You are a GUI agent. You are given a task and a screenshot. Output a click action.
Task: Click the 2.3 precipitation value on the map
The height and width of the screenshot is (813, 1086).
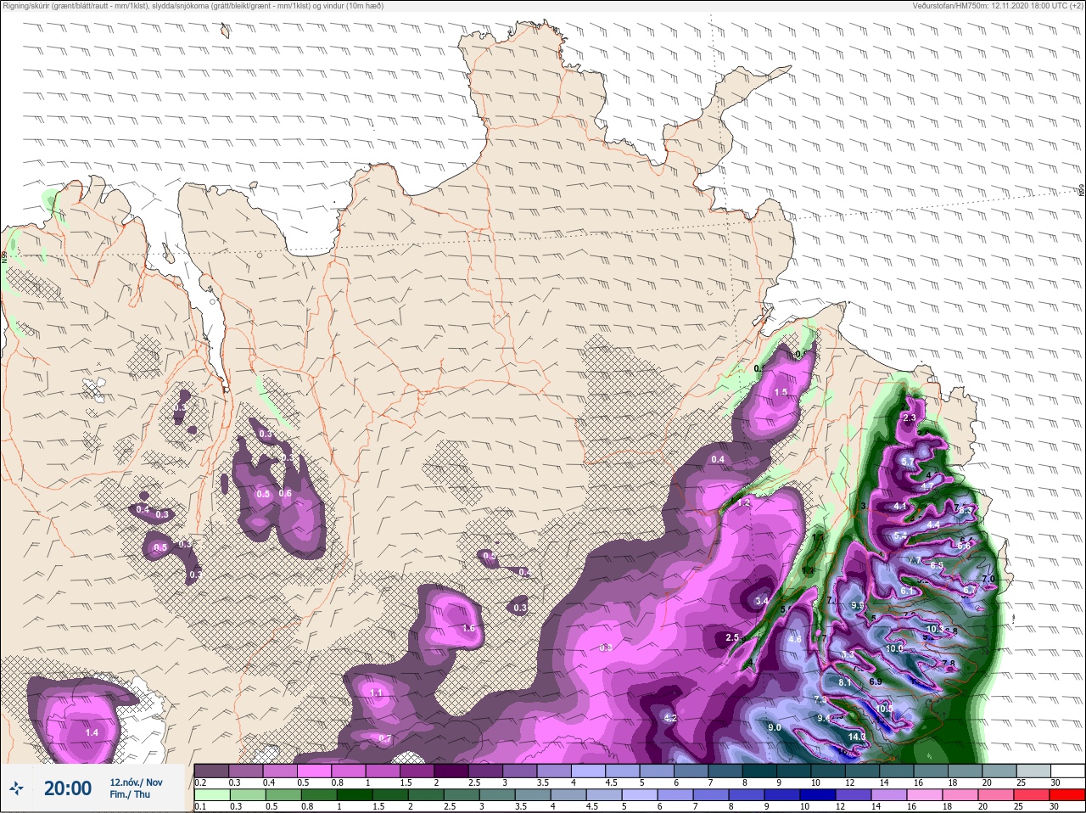[910, 418]
